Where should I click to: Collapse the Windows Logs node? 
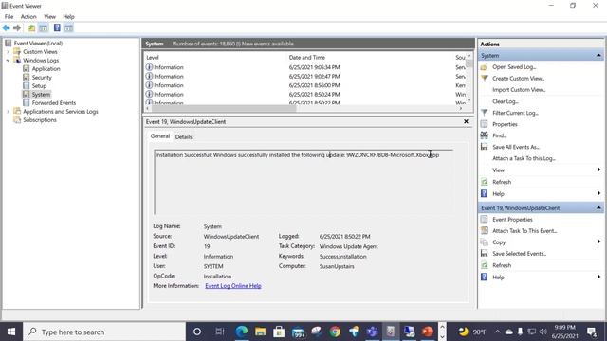point(8,61)
